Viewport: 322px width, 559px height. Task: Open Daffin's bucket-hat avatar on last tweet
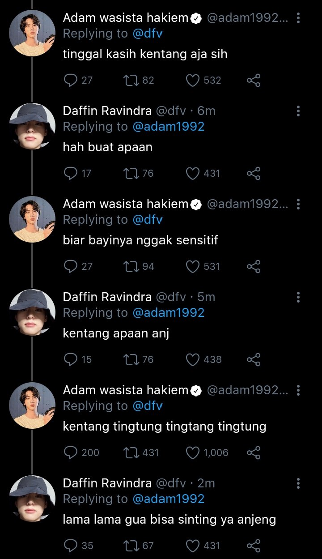click(32, 499)
